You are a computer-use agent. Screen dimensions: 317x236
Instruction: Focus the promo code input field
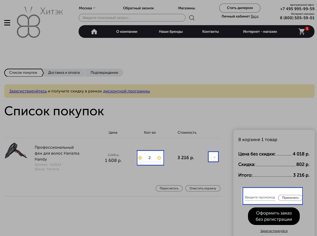[260, 198]
